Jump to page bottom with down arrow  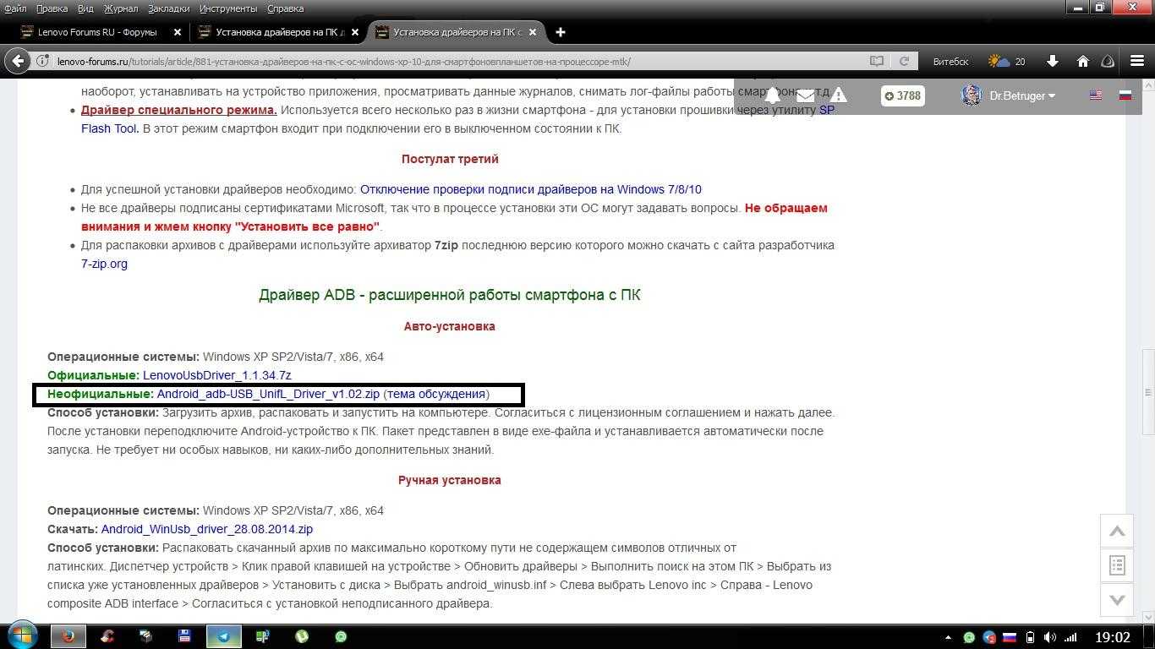1117,599
